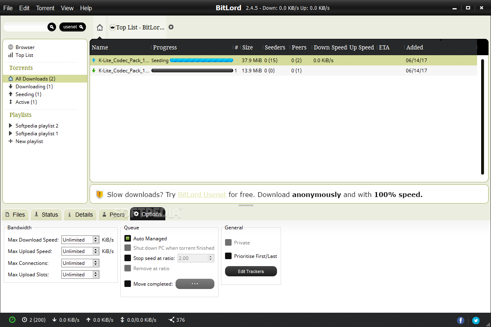The height and width of the screenshot is (327, 491).
Task: Open the BitLord Usenet link
Action: (202, 195)
